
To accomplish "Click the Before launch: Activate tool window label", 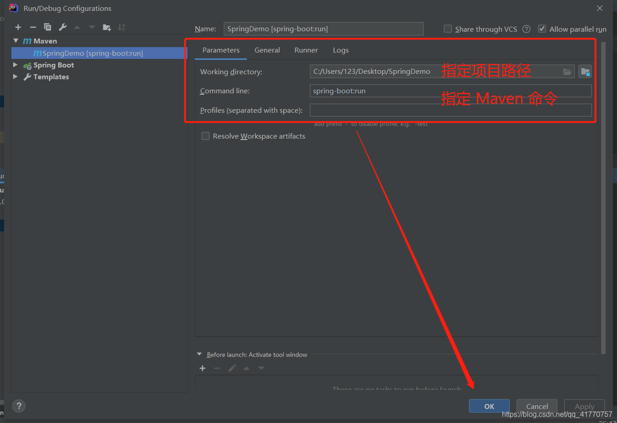I will point(257,355).
